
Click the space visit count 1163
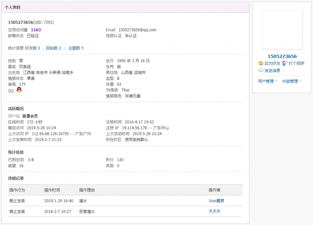click(36, 30)
